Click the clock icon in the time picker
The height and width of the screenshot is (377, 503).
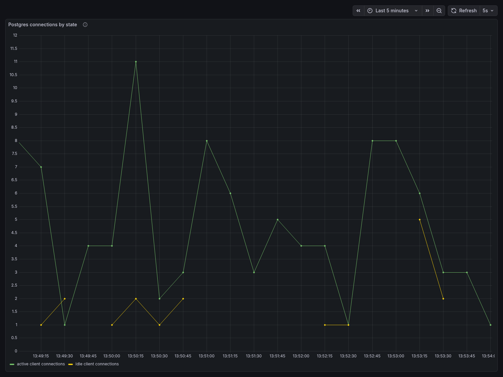(370, 11)
